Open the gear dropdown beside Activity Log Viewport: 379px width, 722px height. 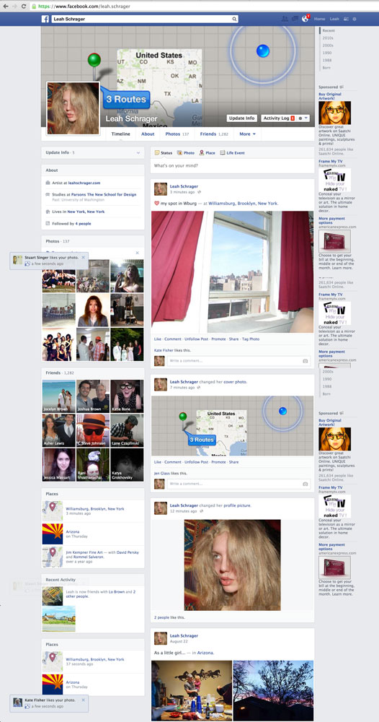coord(303,118)
